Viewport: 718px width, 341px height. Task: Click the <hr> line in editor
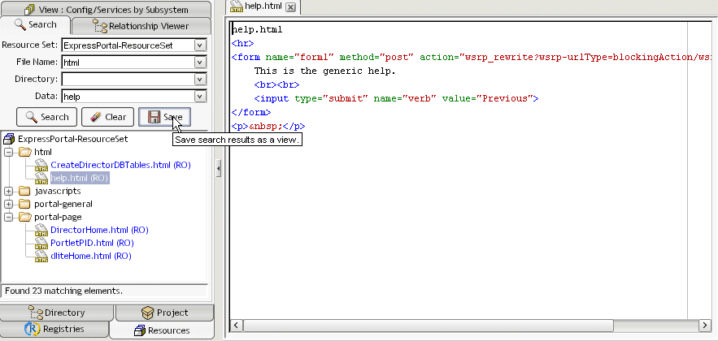point(242,43)
